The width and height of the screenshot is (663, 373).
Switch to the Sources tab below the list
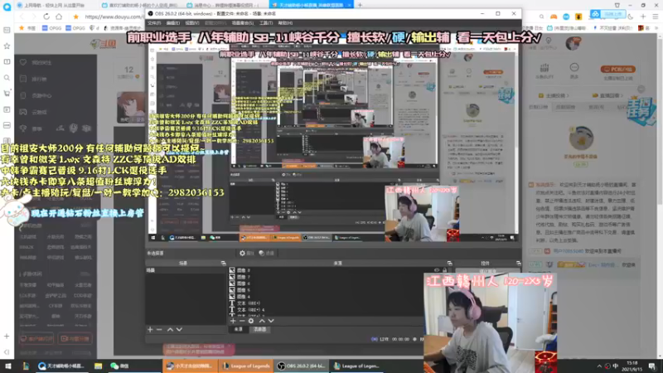(239, 329)
